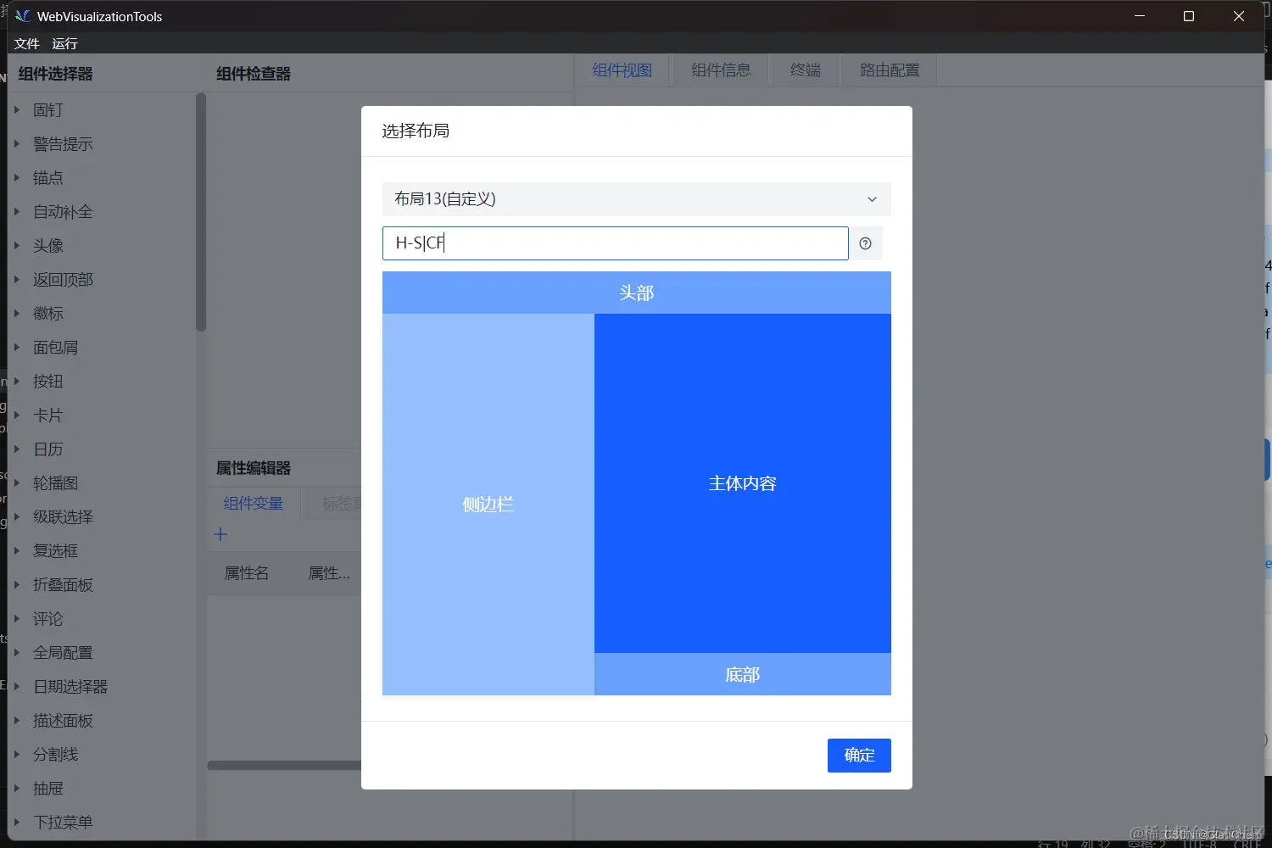The width and height of the screenshot is (1272, 848).
Task: Select the 日历 component entry
Action: coord(48,449)
